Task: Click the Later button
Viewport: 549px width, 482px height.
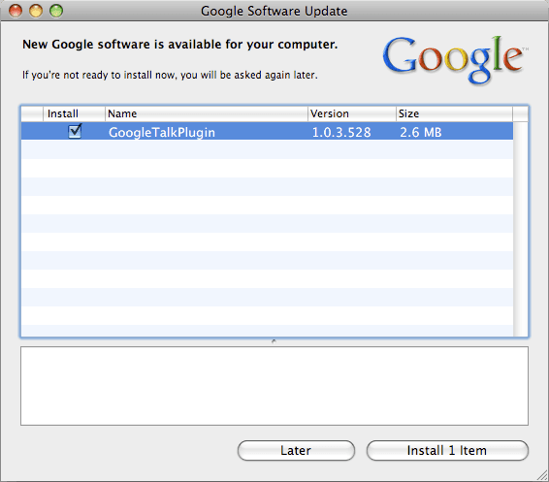Action: (x=296, y=450)
